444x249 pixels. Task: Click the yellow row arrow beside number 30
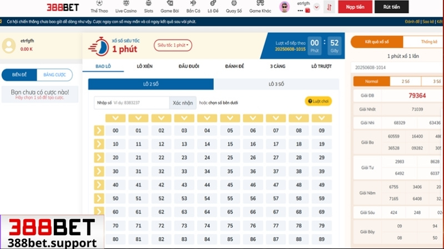[99, 171]
